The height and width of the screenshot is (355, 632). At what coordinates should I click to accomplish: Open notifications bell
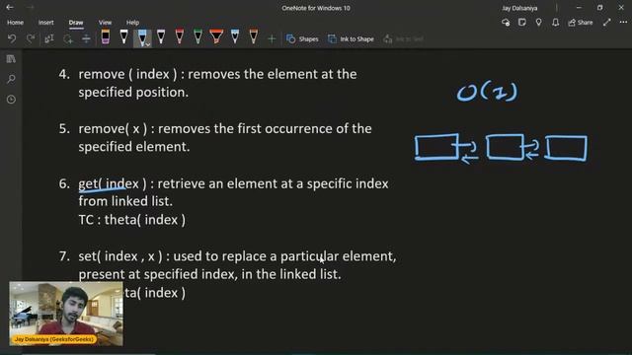555,23
